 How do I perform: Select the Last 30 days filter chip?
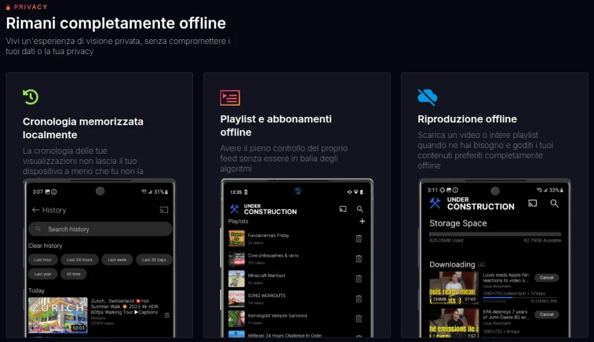[x=154, y=260]
